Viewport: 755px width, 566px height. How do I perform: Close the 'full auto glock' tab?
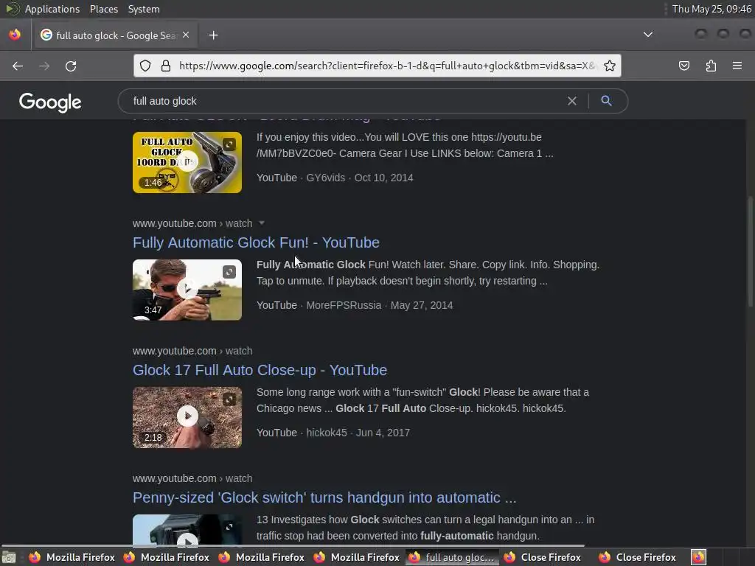[186, 35]
